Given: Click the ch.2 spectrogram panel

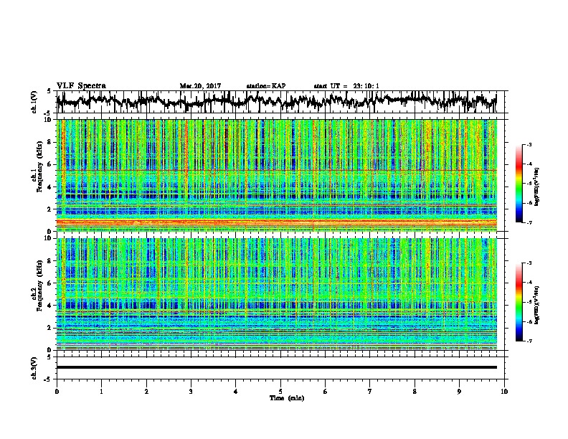Looking at the screenshot, I should click(x=276, y=294).
